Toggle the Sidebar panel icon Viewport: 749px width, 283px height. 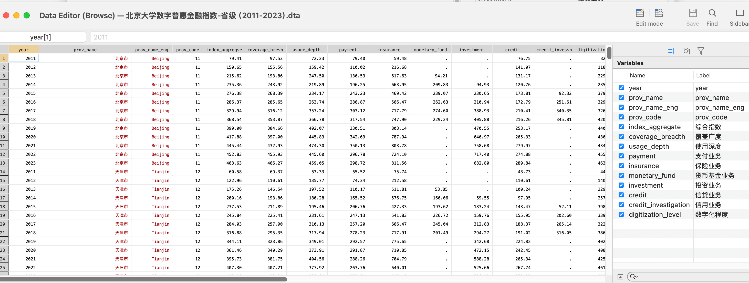(x=740, y=13)
